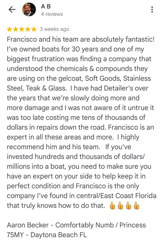Go back using the left arrow
Screen dimensions: 164x245
(x=12, y=10)
